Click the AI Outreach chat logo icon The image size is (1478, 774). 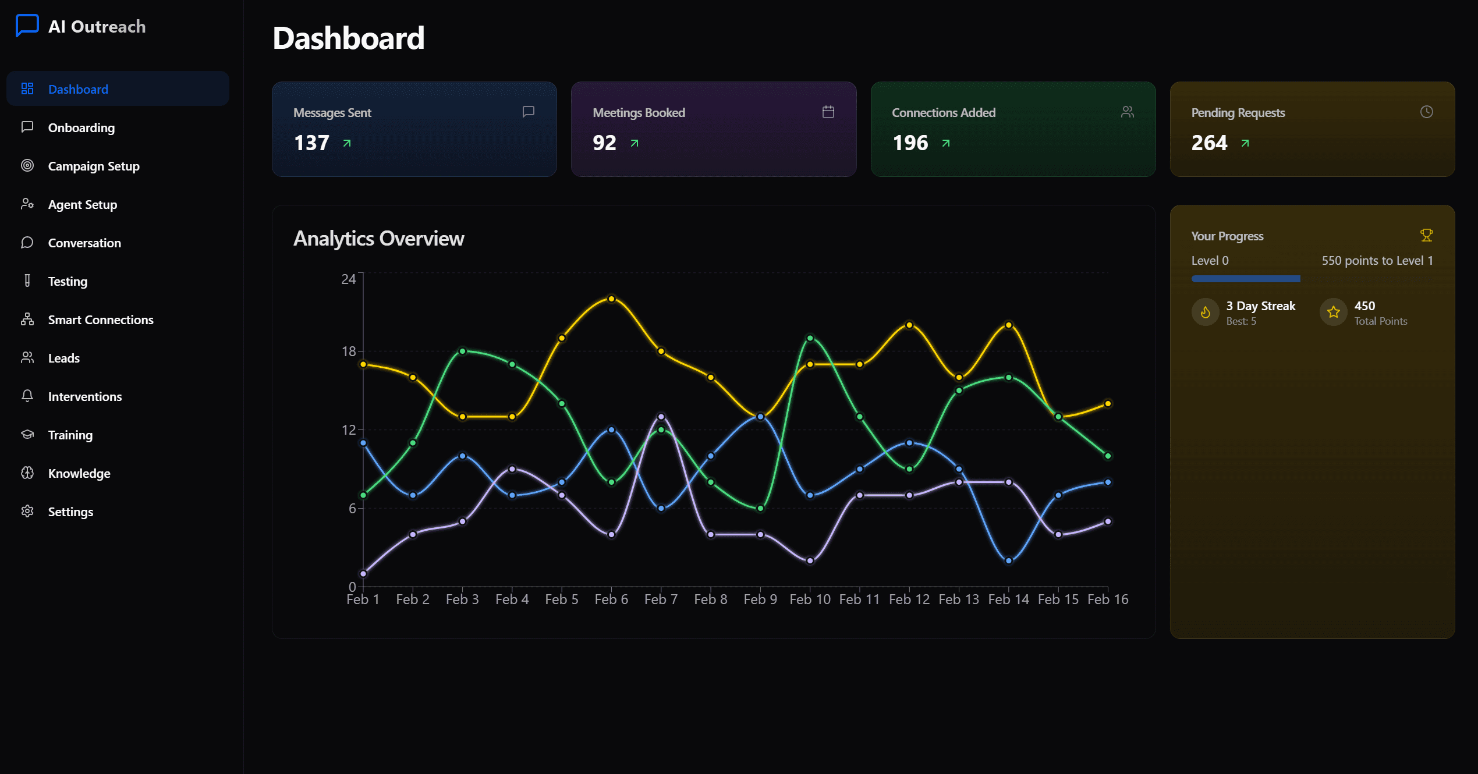coord(27,26)
